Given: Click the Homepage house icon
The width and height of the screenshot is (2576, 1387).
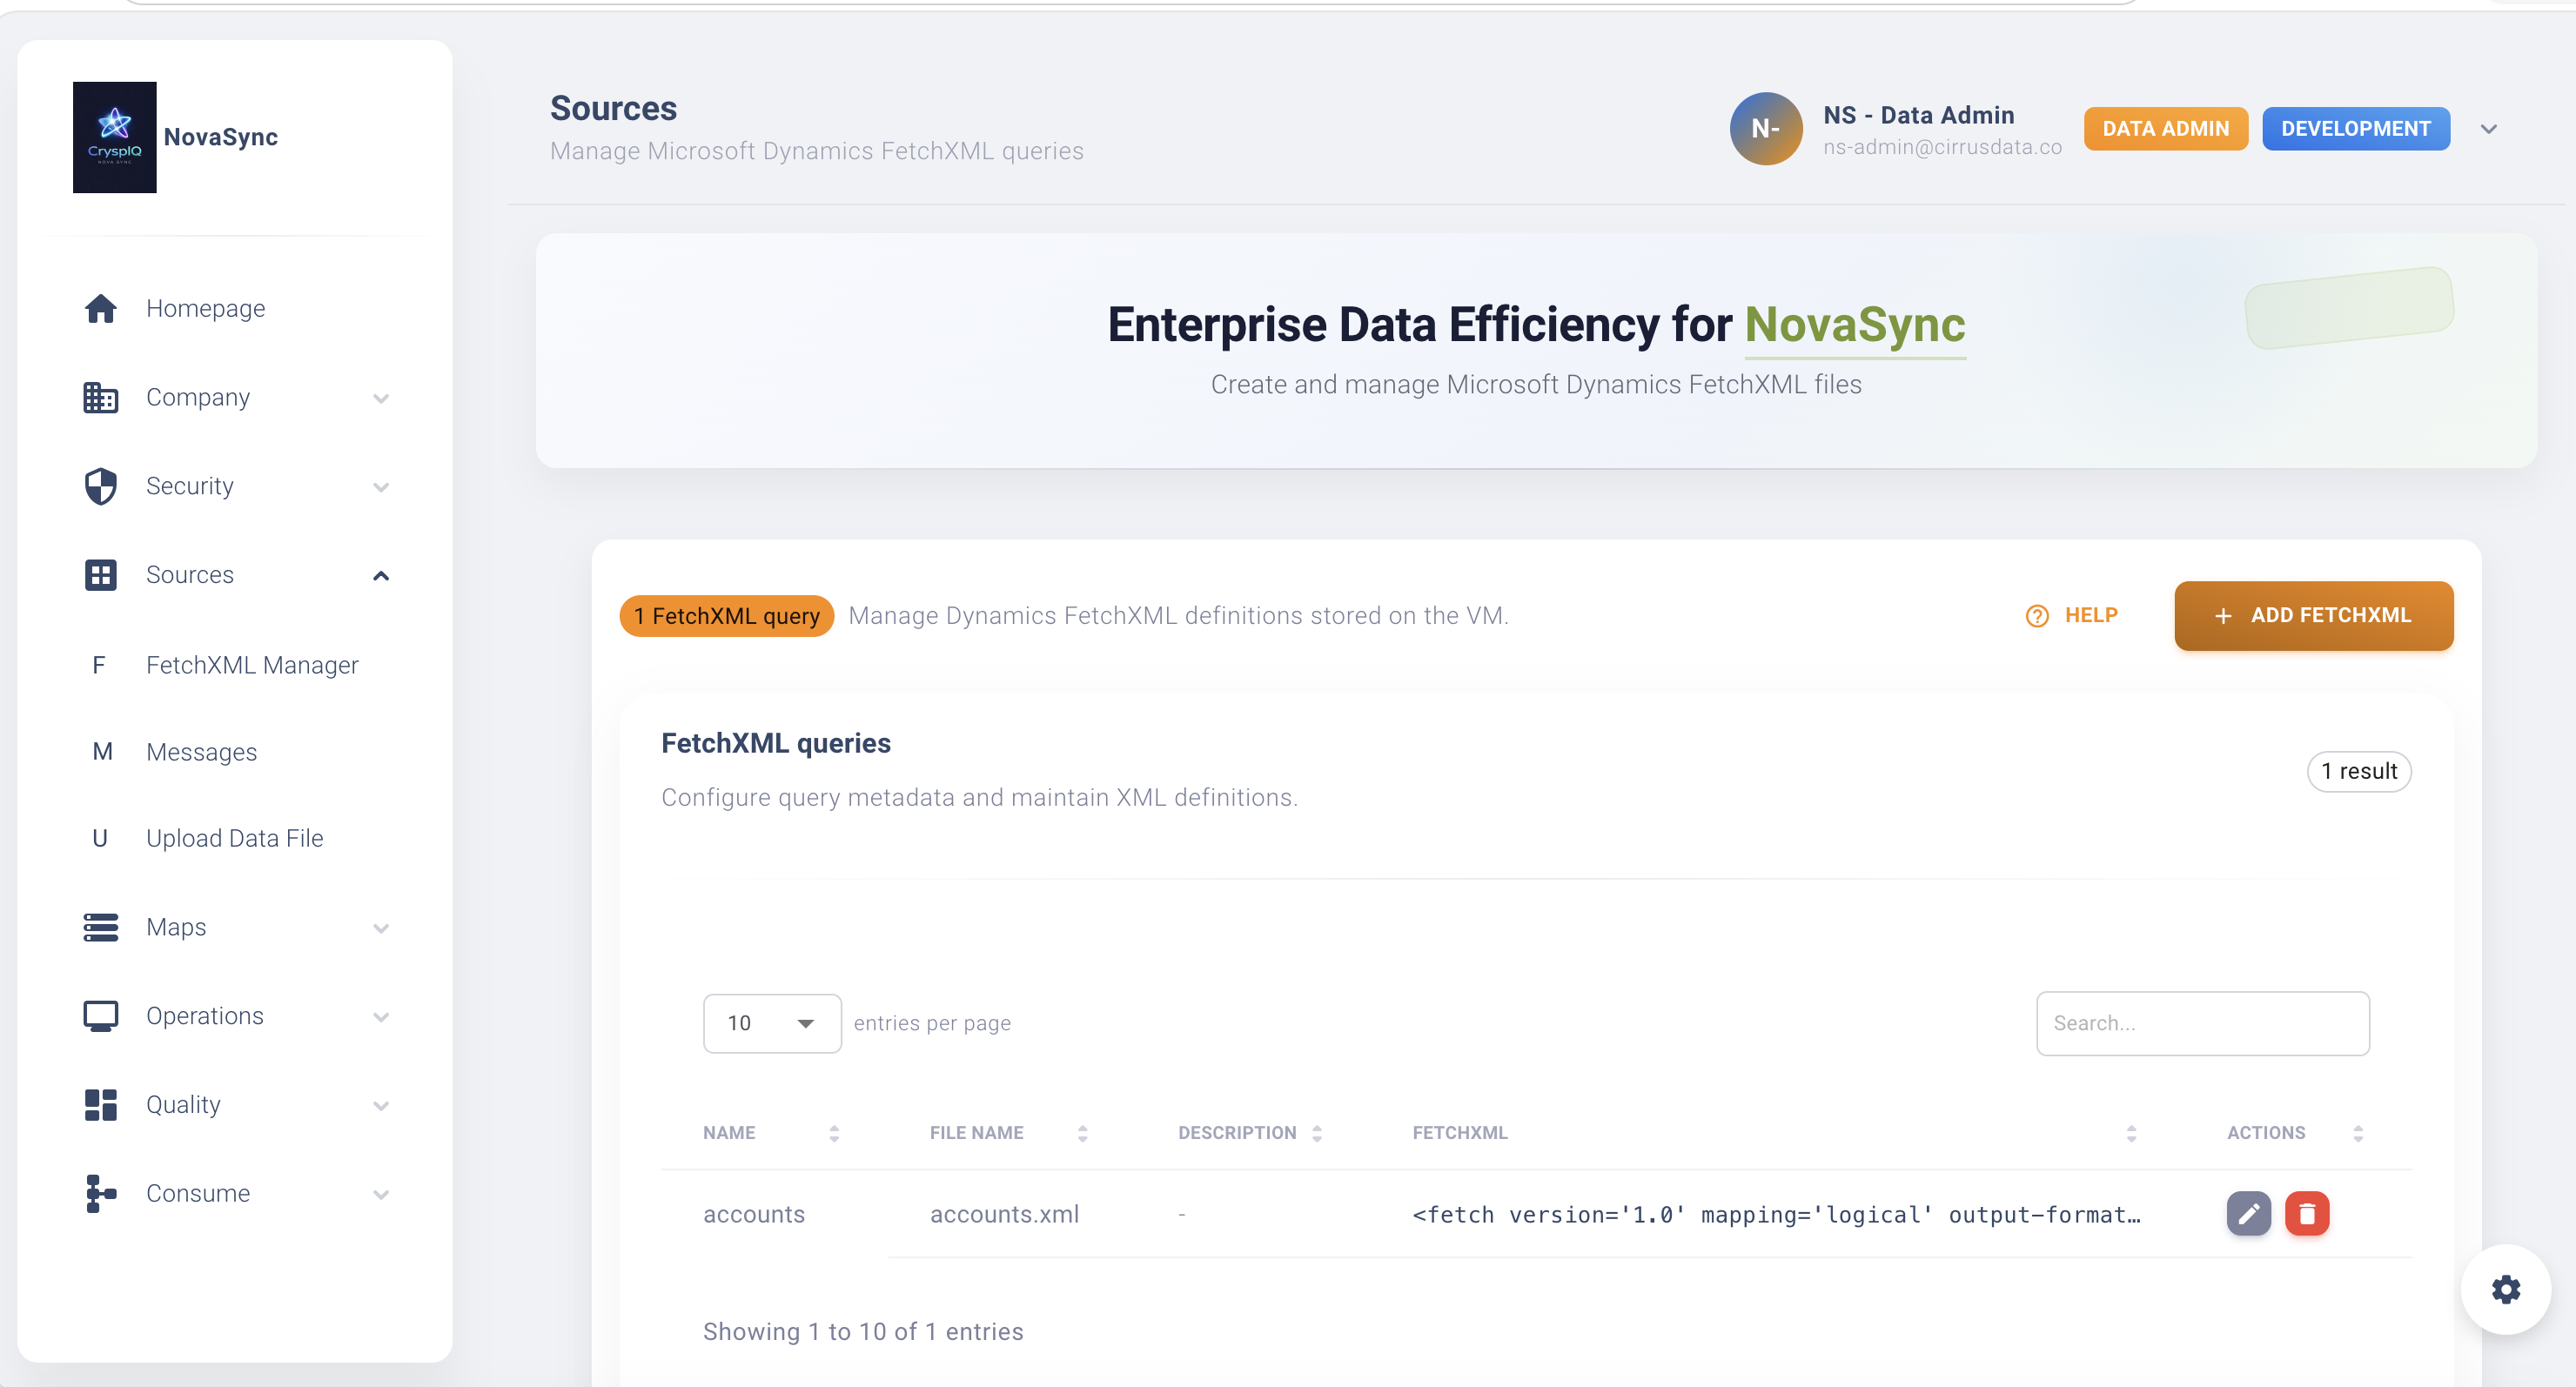Looking at the screenshot, I should (x=100, y=308).
